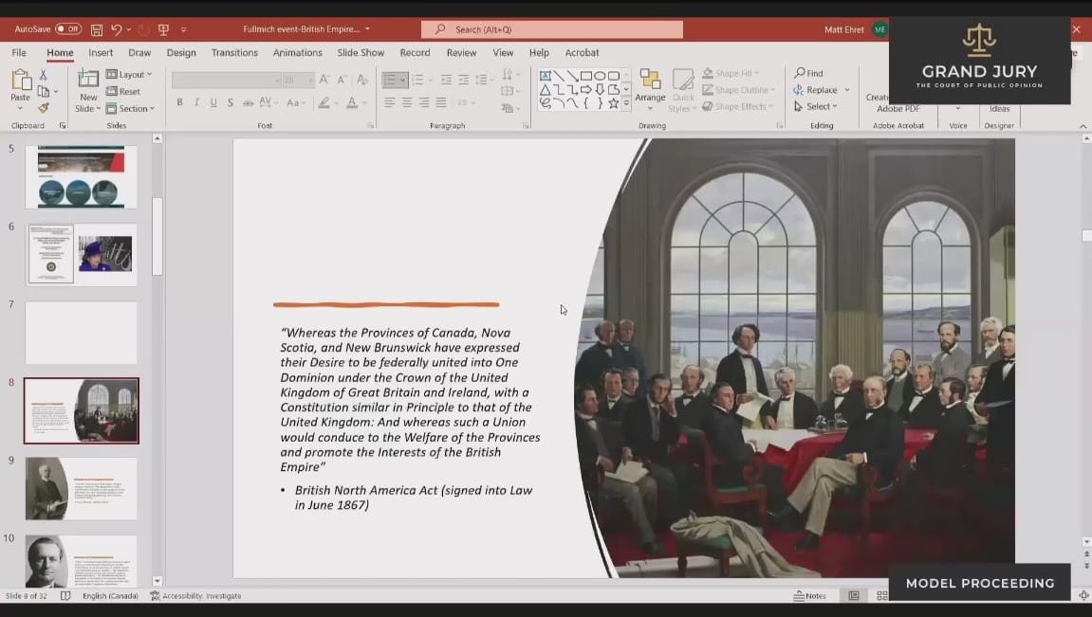Toggle the AutoSave switch
The image size is (1092, 617).
coord(67,29)
